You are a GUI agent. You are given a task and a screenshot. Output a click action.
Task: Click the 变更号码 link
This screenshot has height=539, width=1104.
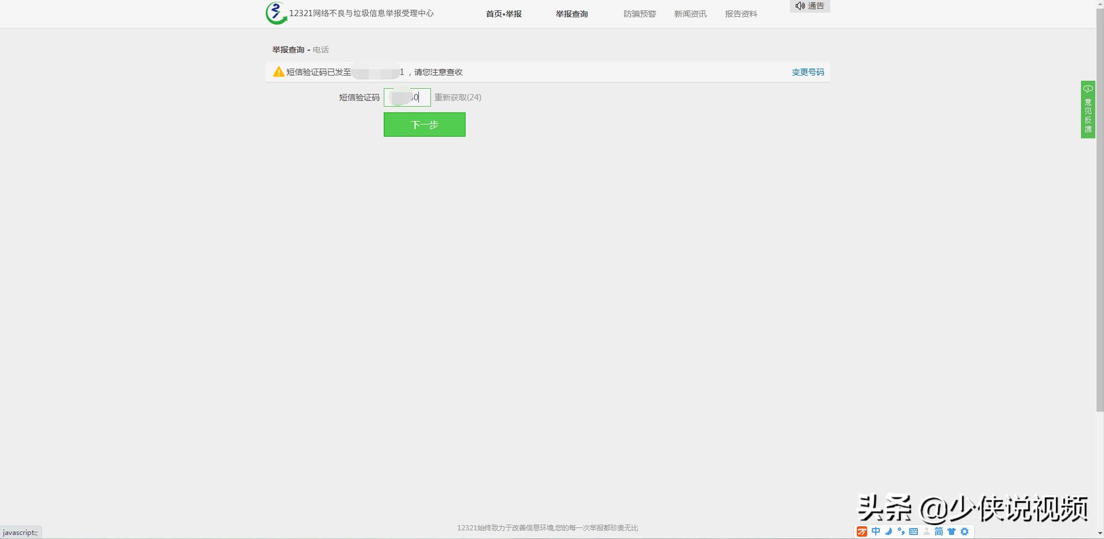[x=807, y=72]
